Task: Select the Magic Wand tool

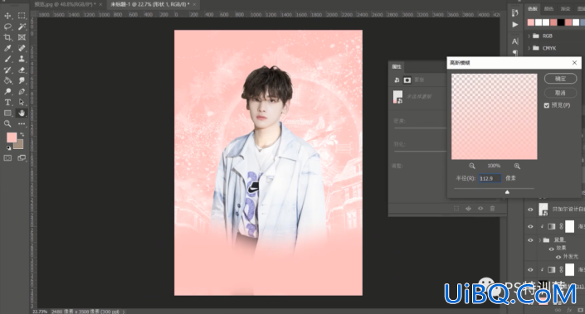Action: [x=22, y=27]
